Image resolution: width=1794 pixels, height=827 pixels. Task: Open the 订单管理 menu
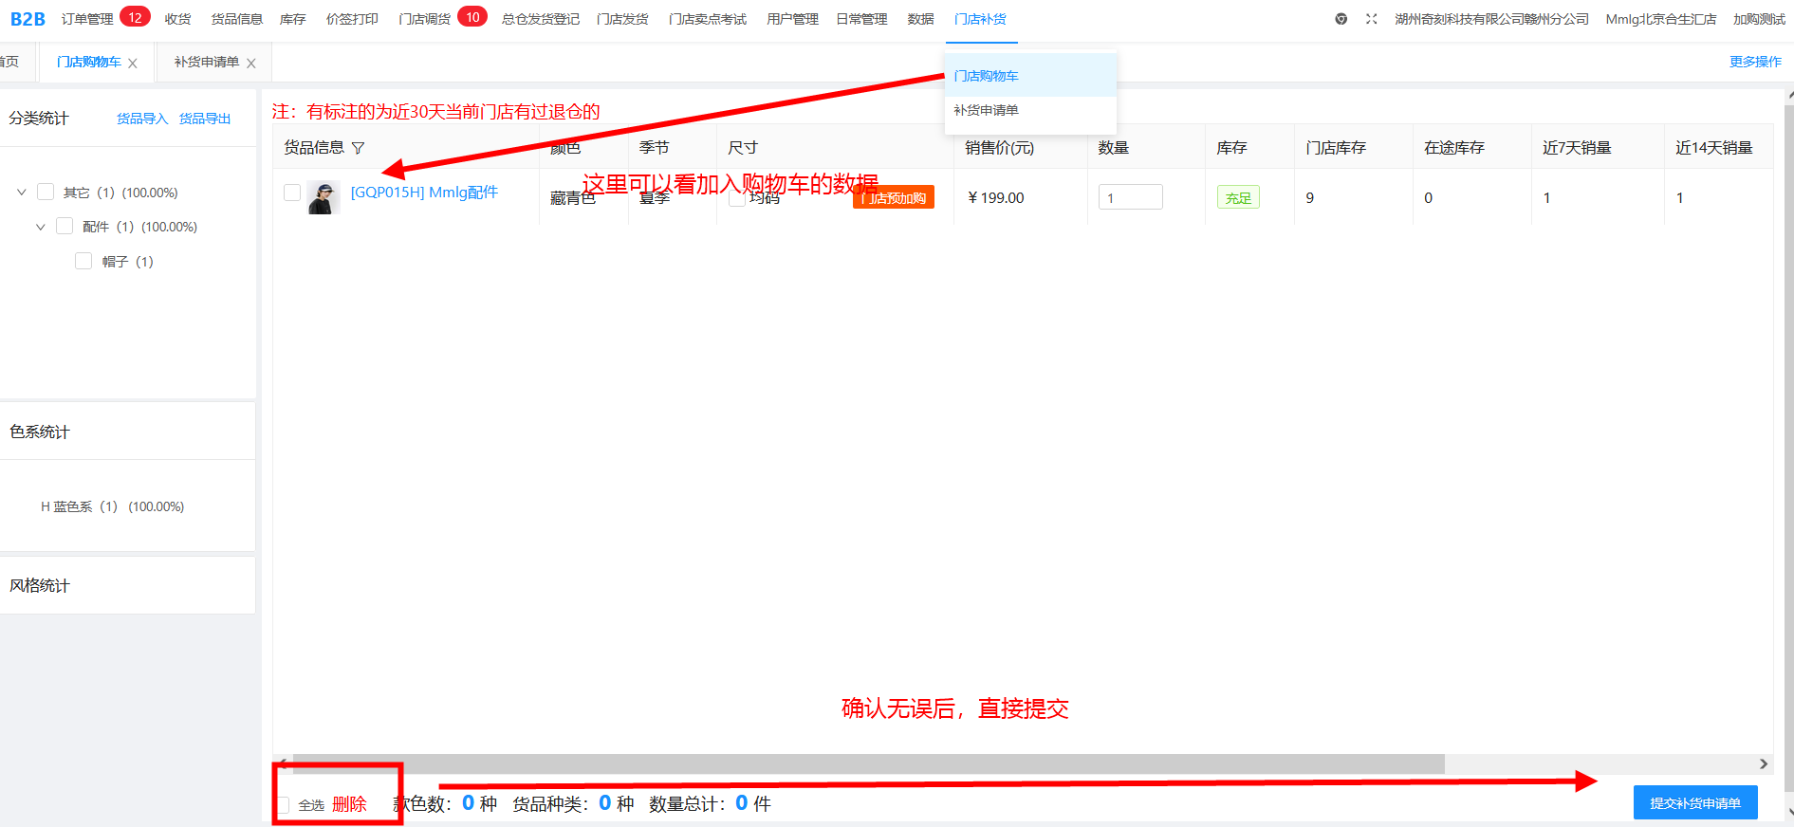point(87,19)
